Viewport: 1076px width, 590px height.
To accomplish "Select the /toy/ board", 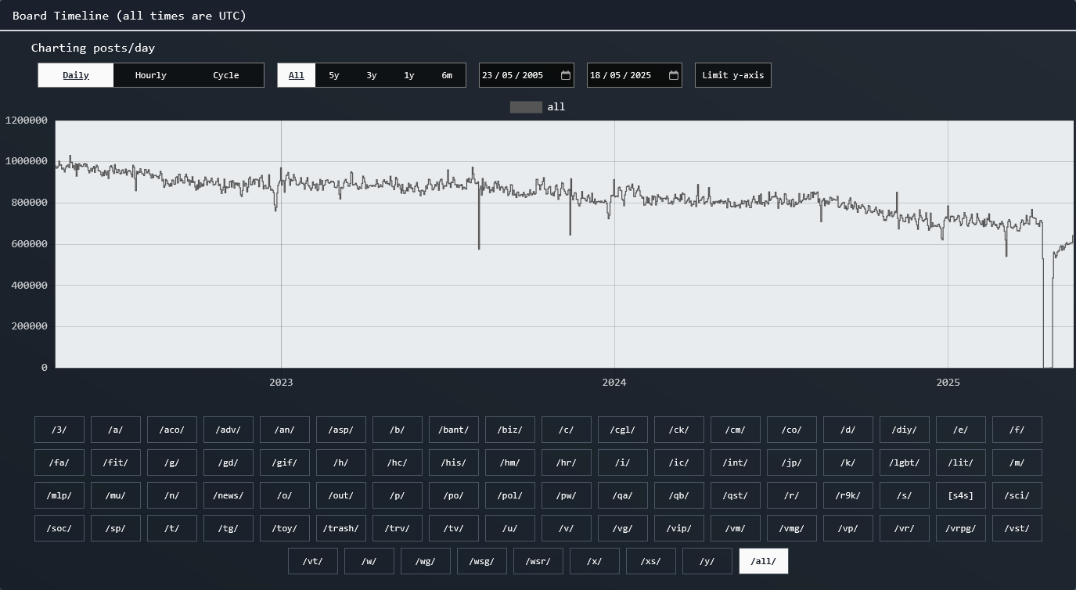I will (x=285, y=528).
